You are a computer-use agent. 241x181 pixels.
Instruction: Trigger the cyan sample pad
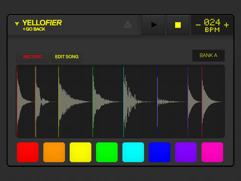[133, 152]
